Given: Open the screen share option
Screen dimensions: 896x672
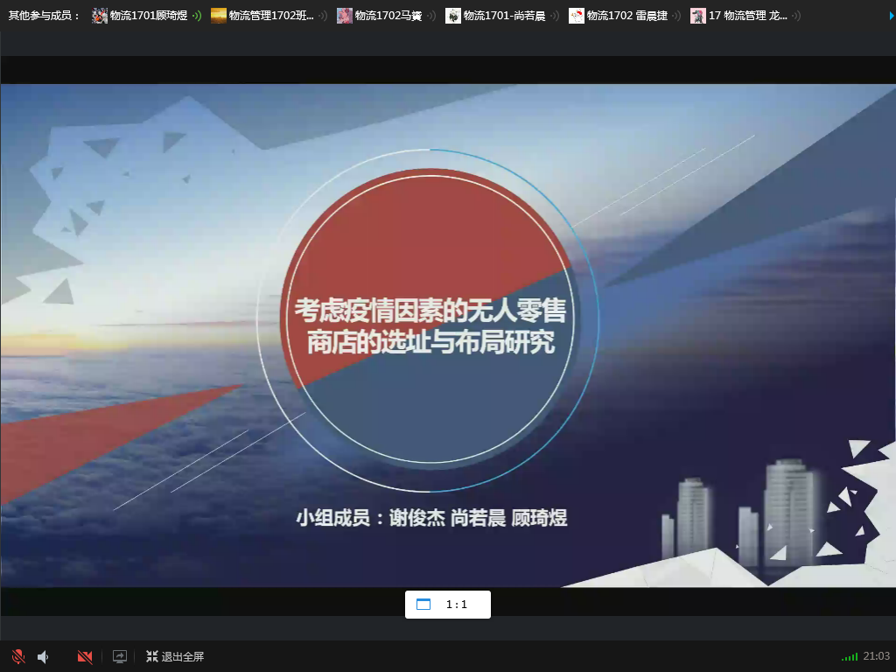Looking at the screenshot, I should (120, 656).
